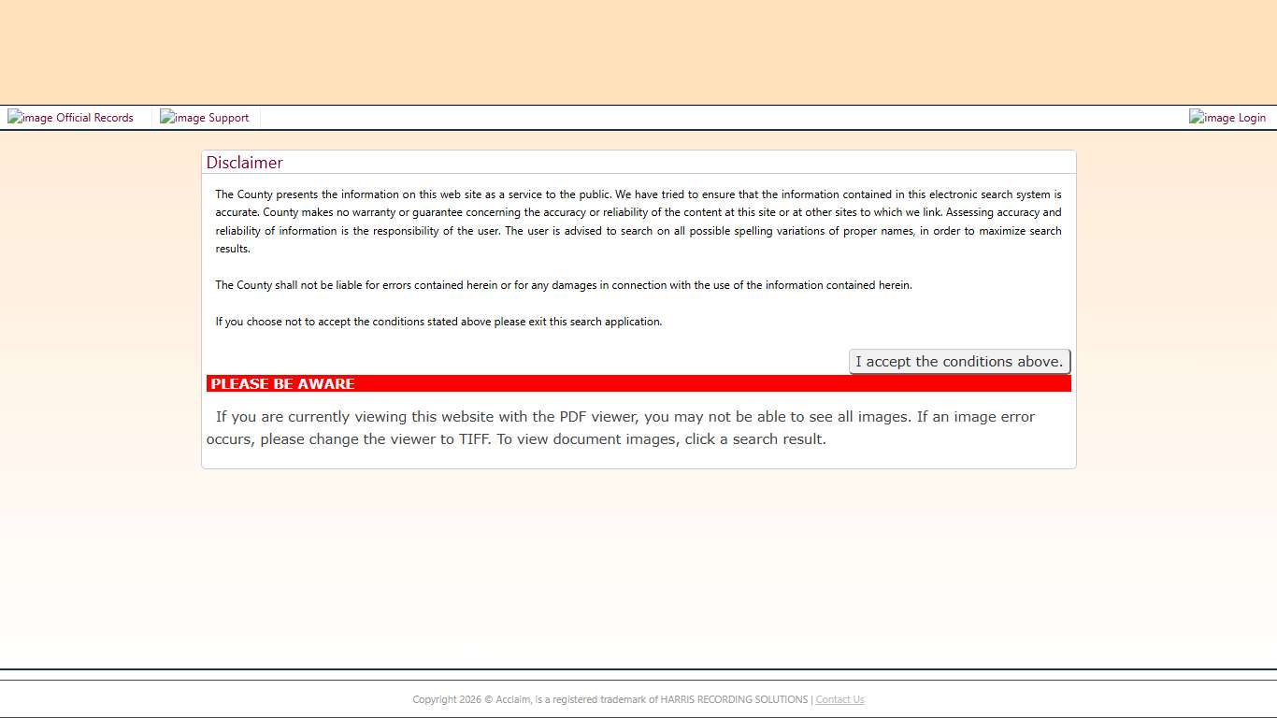The width and height of the screenshot is (1277, 718).
Task: Click the Acclaim trademark name in footer
Action: click(x=512, y=699)
